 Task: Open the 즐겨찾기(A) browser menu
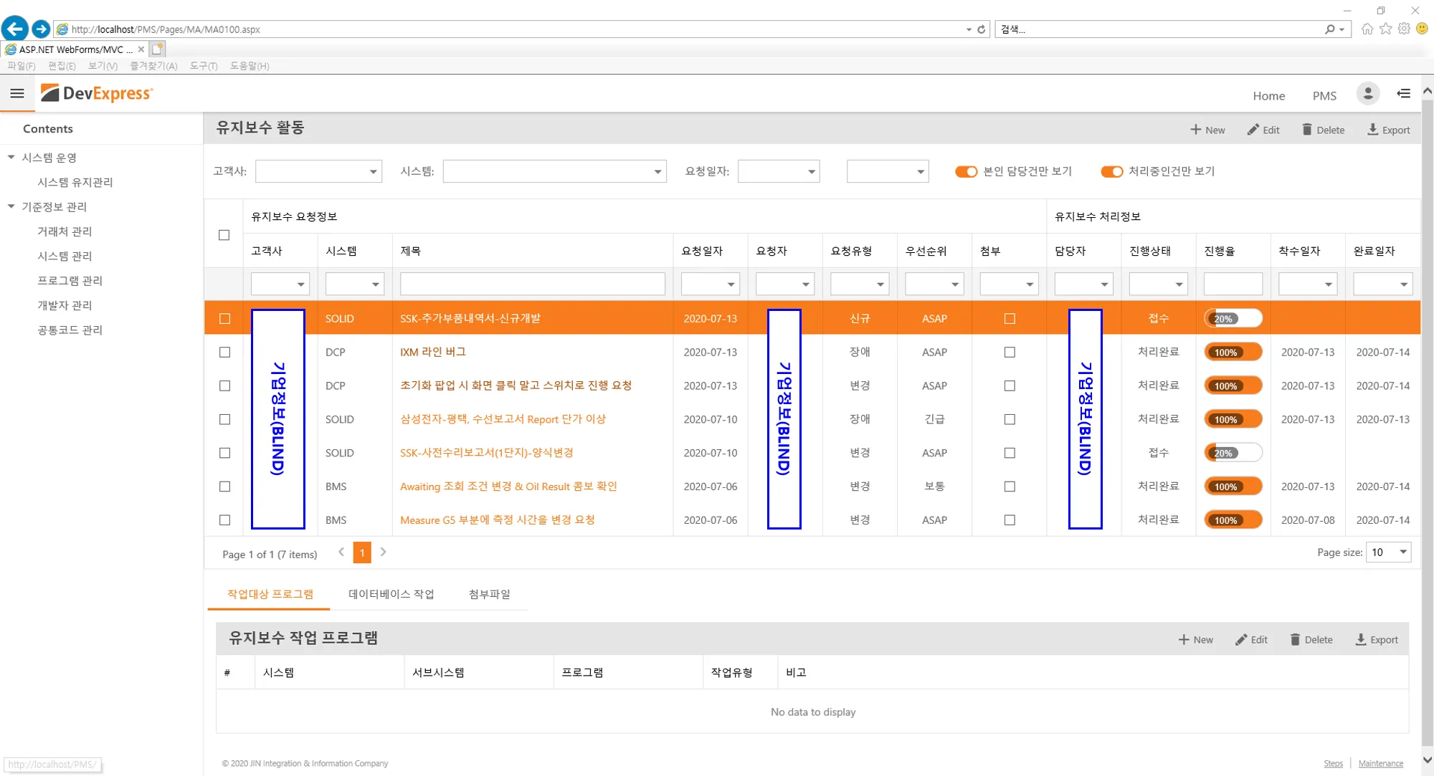coord(153,66)
